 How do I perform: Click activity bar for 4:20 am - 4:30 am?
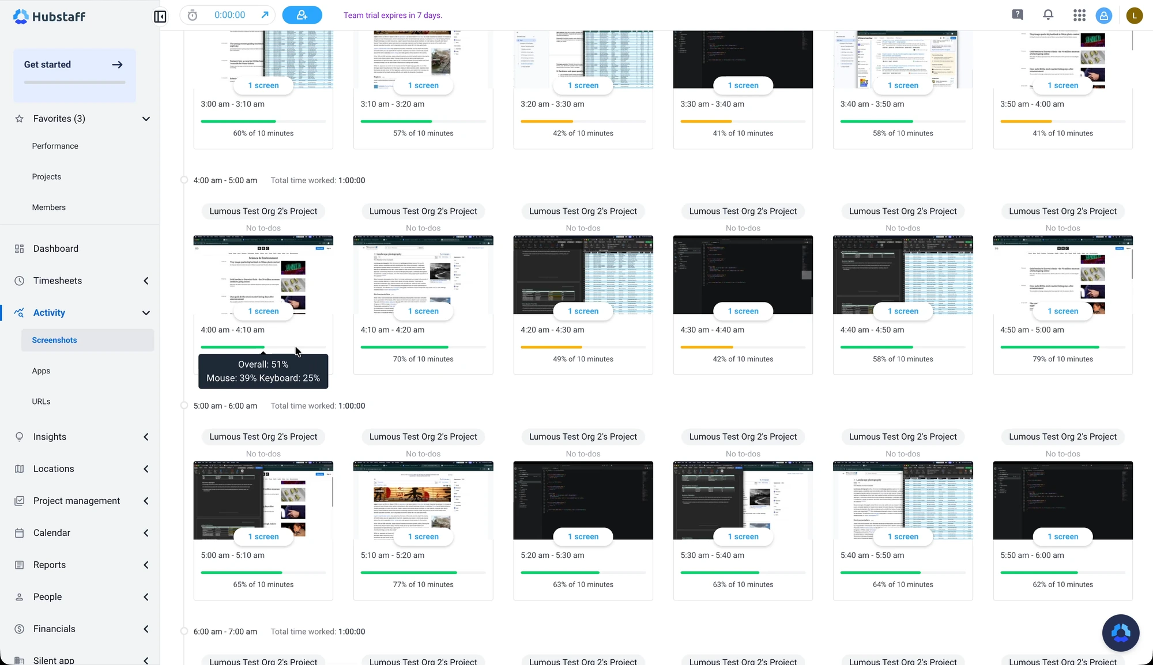583,347
